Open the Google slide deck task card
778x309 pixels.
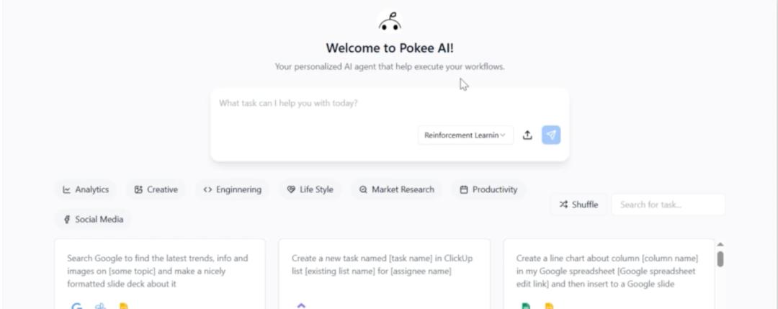(x=160, y=274)
